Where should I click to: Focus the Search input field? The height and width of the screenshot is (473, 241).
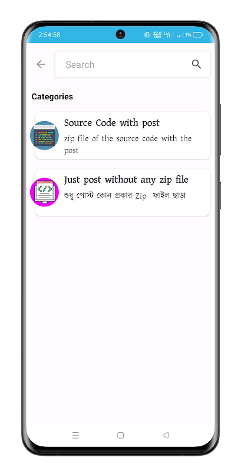click(132, 64)
